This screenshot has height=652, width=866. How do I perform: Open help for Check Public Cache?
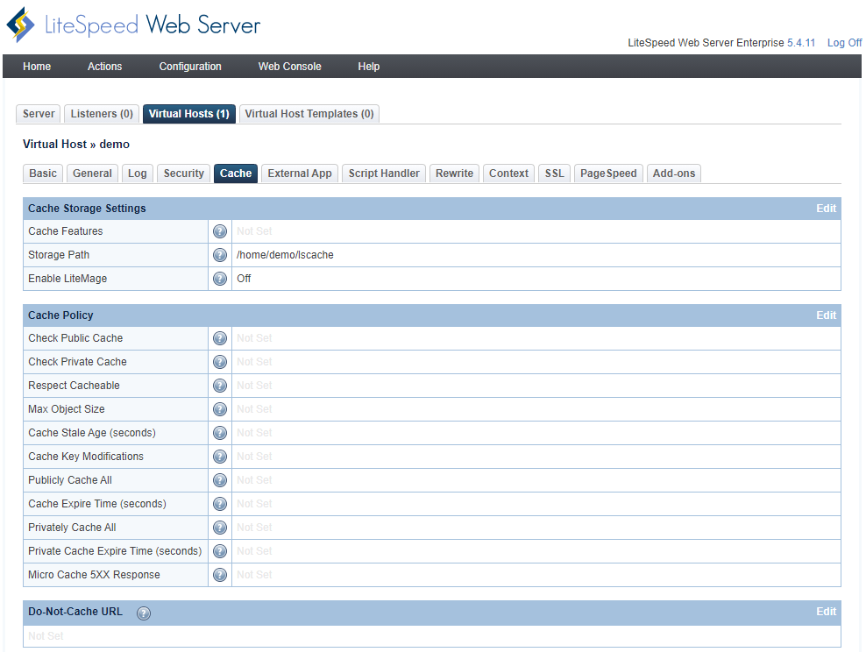tap(220, 338)
